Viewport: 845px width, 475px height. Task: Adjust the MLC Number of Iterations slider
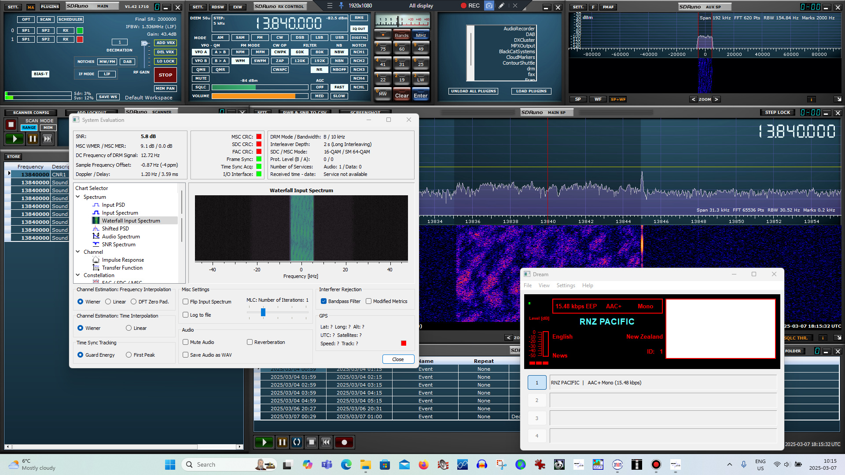click(263, 312)
